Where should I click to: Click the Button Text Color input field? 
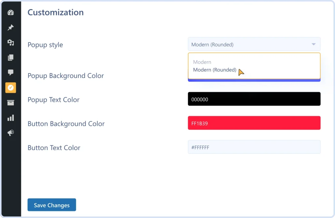[x=254, y=147]
